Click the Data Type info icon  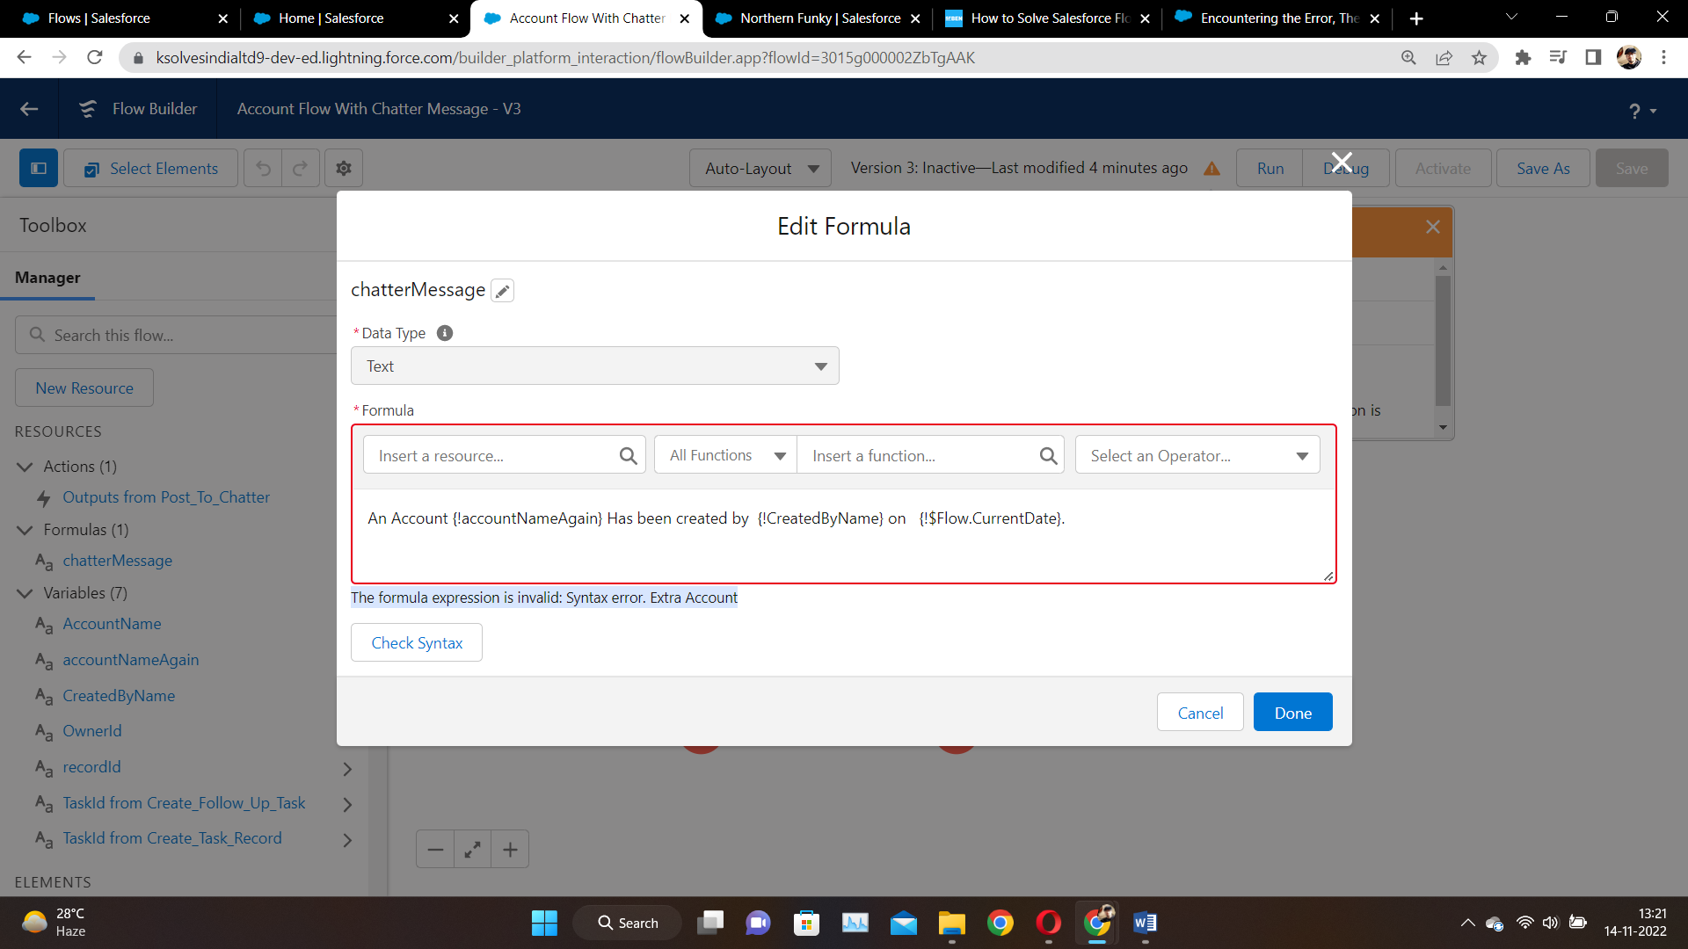pyautogui.click(x=444, y=333)
